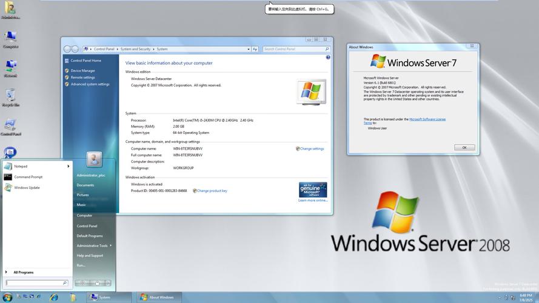Image resolution: width=539 pixels, height=303 pixels.
Task: Select Computer in Start menu
Action: [x=84, y=215]
